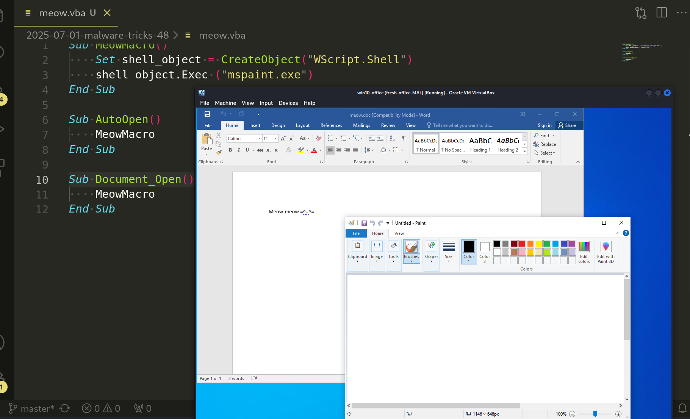Click Format Painter in Word clipboard group

[x=219, y=152]
